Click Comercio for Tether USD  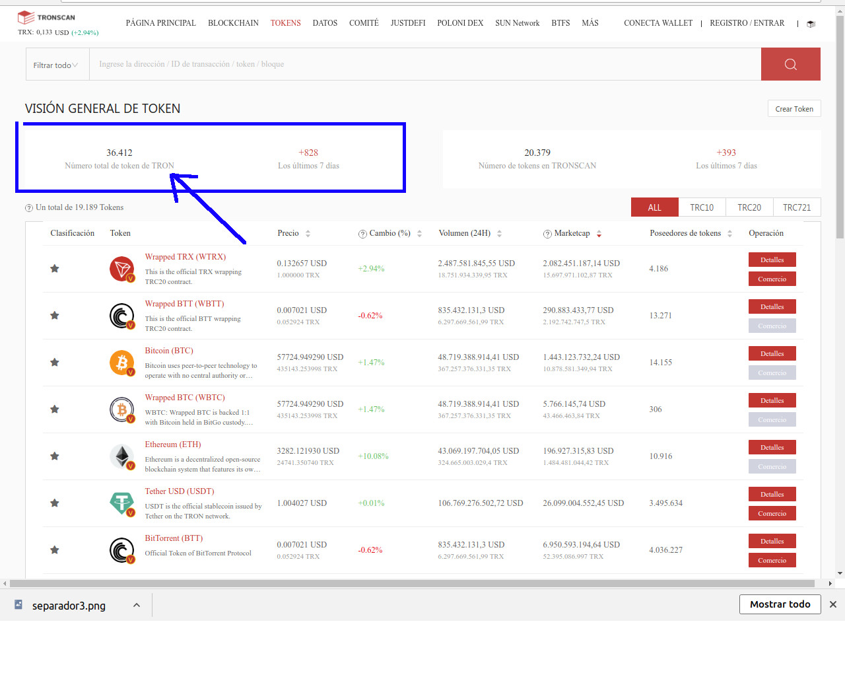(772, 513)
